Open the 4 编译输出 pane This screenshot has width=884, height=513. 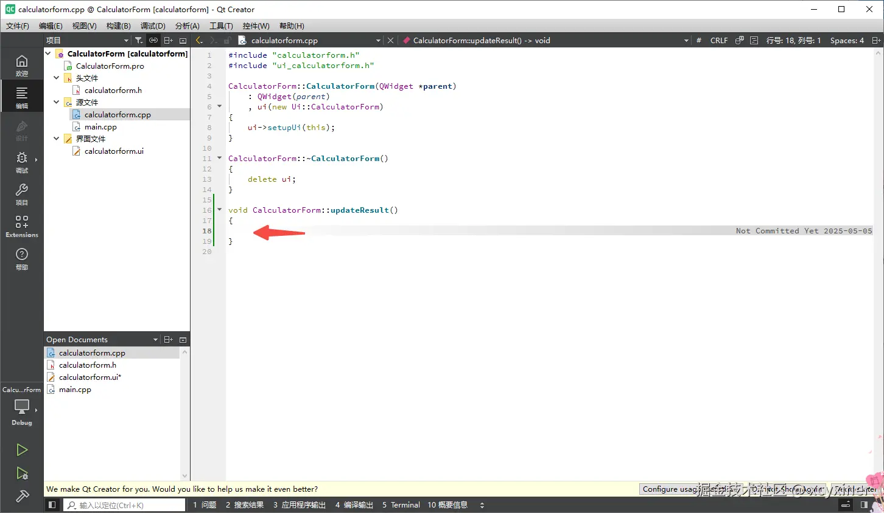(354, 505)
